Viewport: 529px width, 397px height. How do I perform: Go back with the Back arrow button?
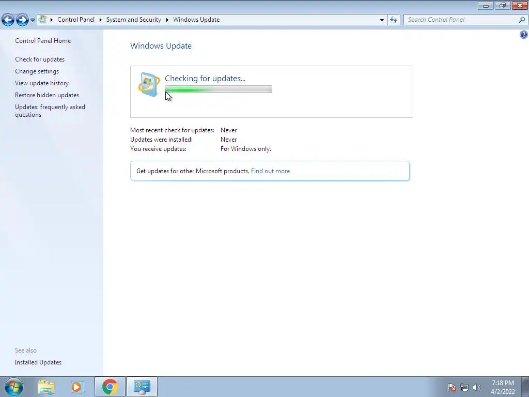click(8, 20)
